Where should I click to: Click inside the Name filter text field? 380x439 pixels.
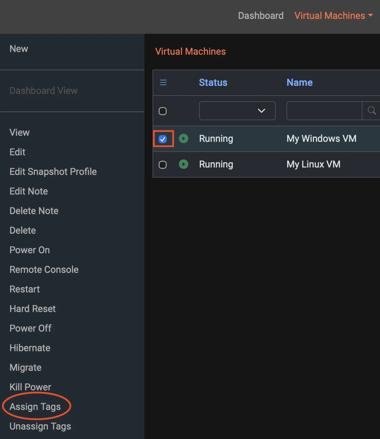click(324, 111)
